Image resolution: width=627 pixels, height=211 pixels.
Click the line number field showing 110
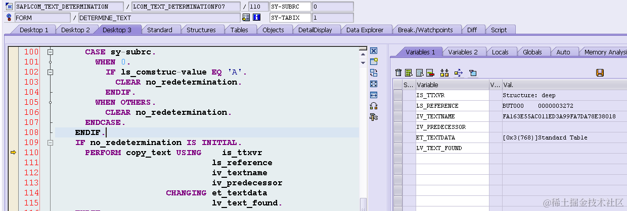click(x=258, y=7)
